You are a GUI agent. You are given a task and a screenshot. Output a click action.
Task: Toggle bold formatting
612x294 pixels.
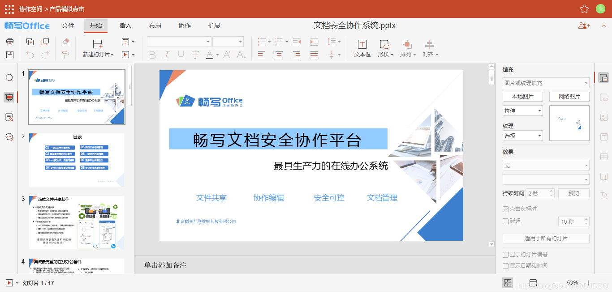tap(152, 55)
